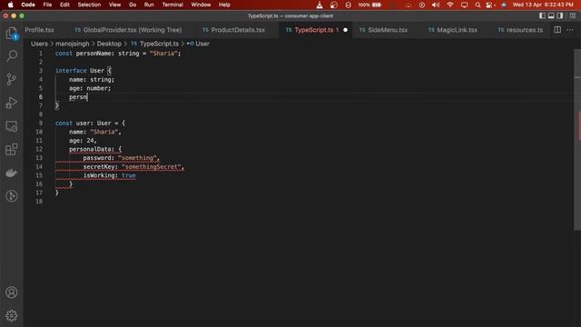Open the Search view in activity bar

(12, 56)
